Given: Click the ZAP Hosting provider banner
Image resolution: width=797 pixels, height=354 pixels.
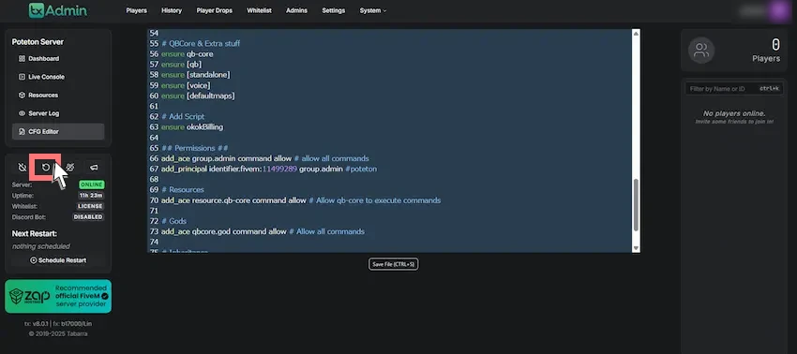Looking at the screenshot, I should pos(58,296).
